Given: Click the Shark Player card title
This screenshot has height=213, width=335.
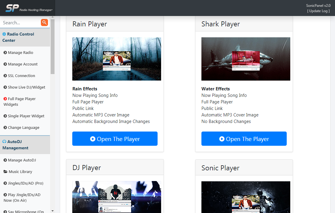Looking at the screenshot, I should coord(221,24).
